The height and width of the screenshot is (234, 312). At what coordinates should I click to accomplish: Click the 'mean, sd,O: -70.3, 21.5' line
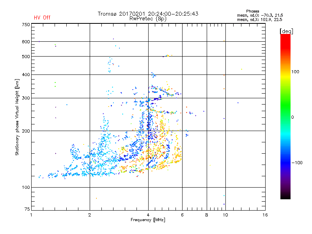(260, 15)
